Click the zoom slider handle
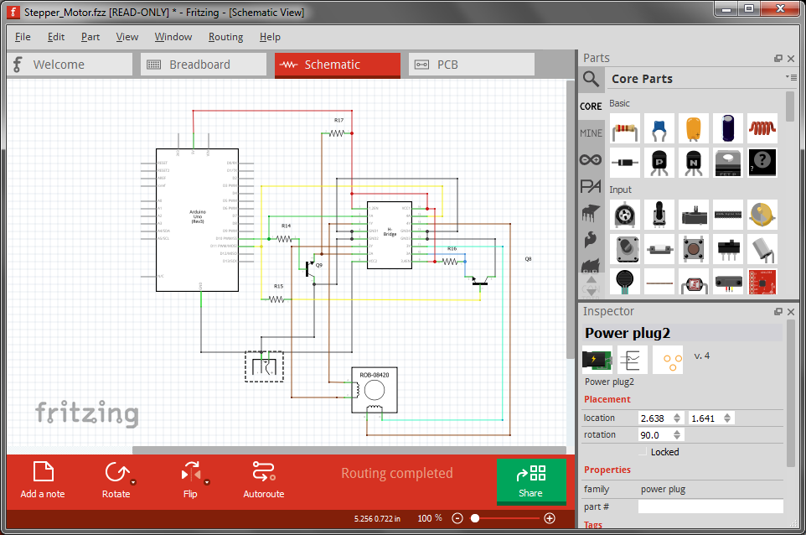806x535 pixels. point(475,518)
